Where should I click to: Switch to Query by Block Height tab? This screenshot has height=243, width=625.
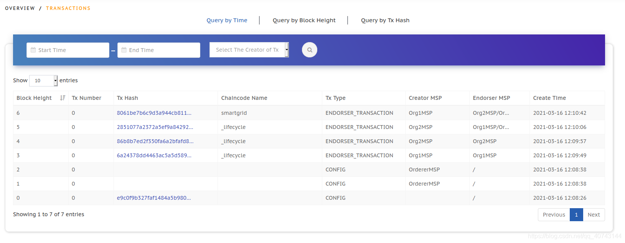(x=304, y=20)
